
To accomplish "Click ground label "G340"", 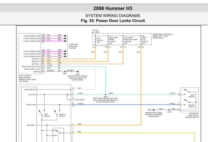I will click(150, 110).
